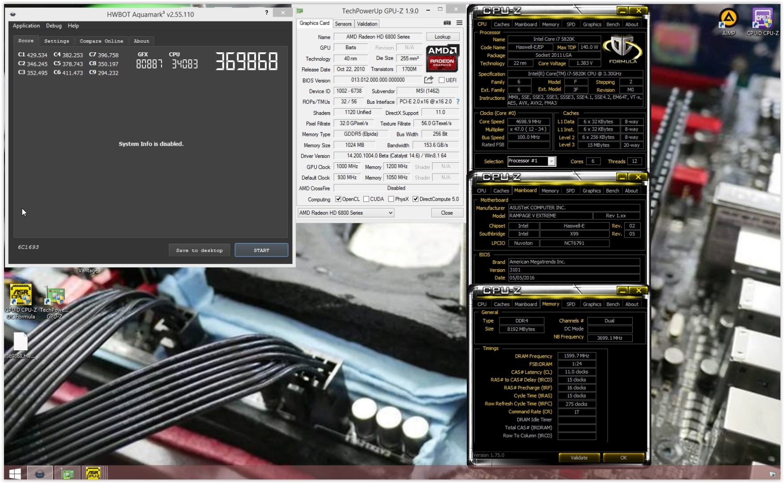Switch to the Settings tab in Aquamark
The width and height of the screenshot is (784, 483).
click(x=57, y=41)
